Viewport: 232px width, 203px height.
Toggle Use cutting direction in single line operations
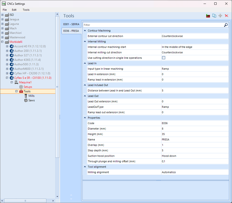(x=163, y=58)
